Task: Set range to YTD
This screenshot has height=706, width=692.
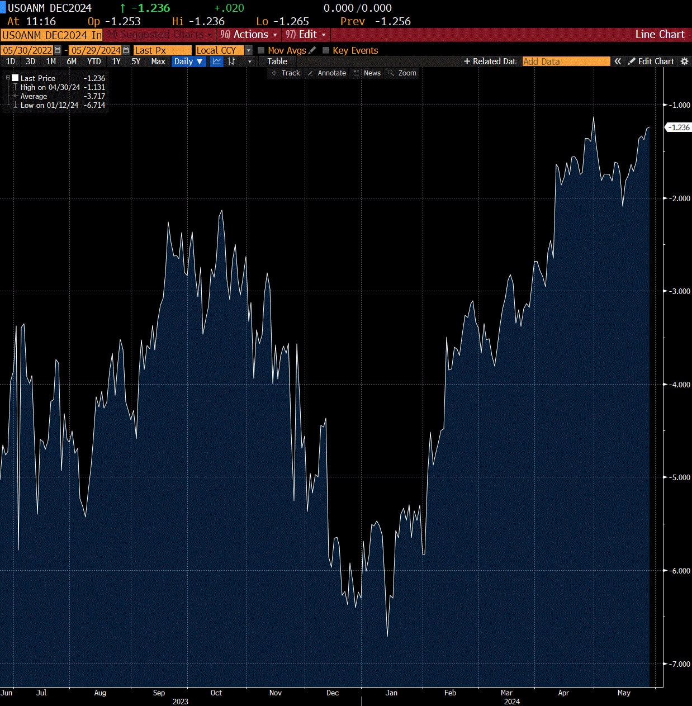Action: (94, 61)
